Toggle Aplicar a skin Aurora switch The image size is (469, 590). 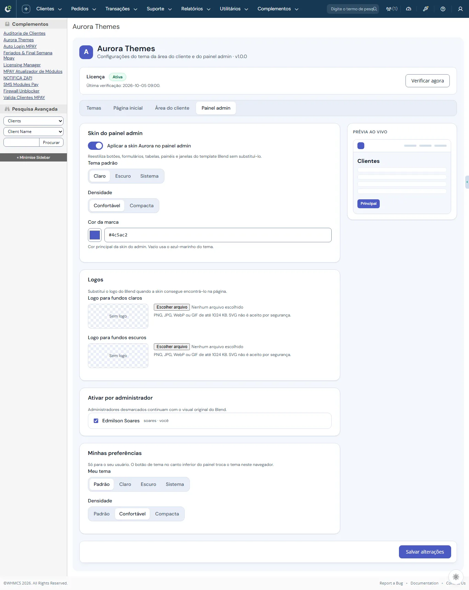(x=95, y=146)
